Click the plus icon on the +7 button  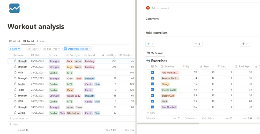coord(243,44)
